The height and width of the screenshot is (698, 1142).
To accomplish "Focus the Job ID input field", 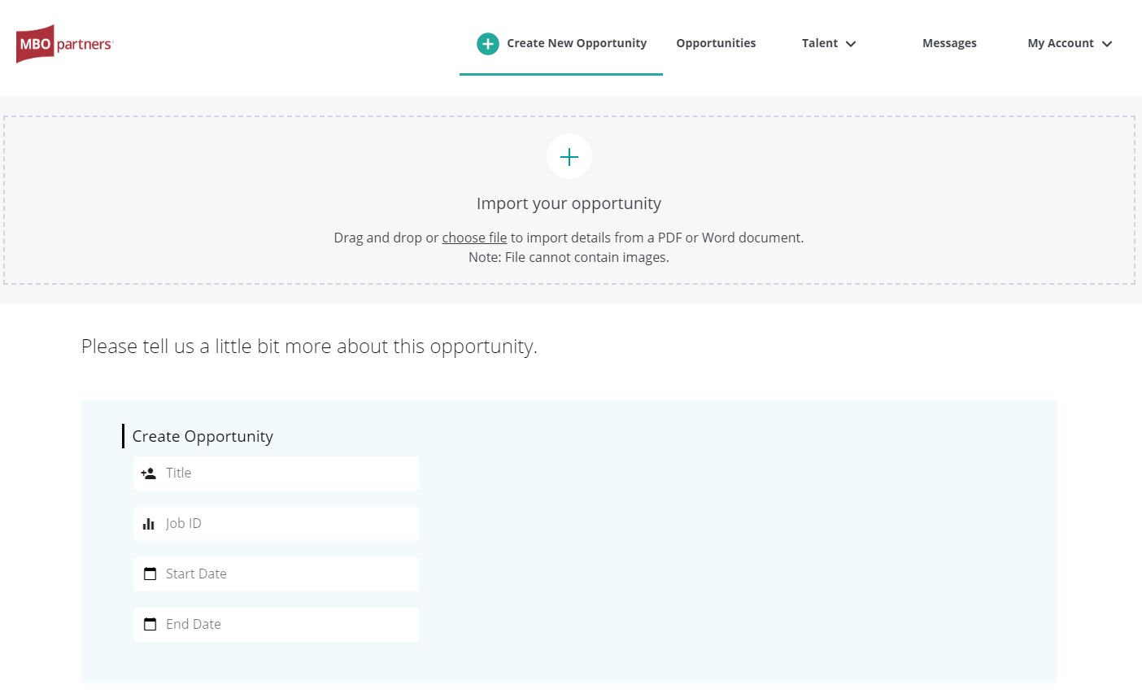I will [277, 524].
